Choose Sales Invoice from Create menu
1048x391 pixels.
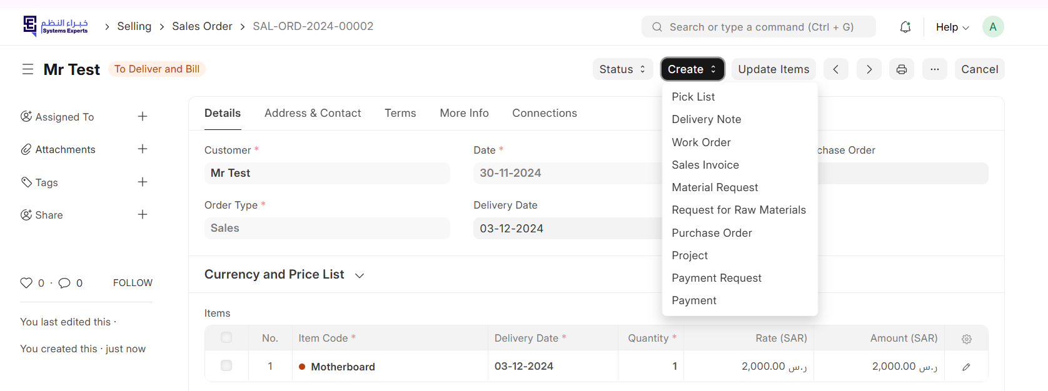coord(705,165)
